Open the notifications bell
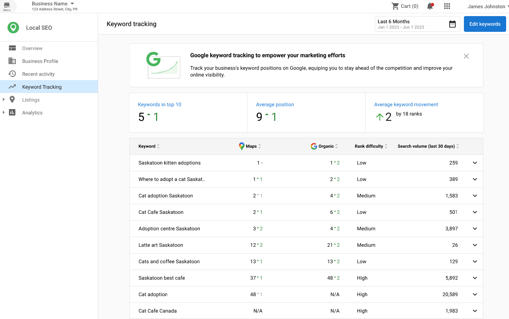Image resolution: width=509 pixels, height=319 pixels. click(430, 6)
